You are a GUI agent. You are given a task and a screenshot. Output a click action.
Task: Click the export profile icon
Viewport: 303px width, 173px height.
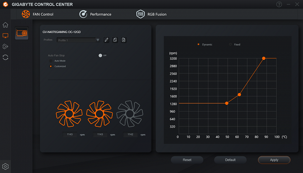click(115, 40)
